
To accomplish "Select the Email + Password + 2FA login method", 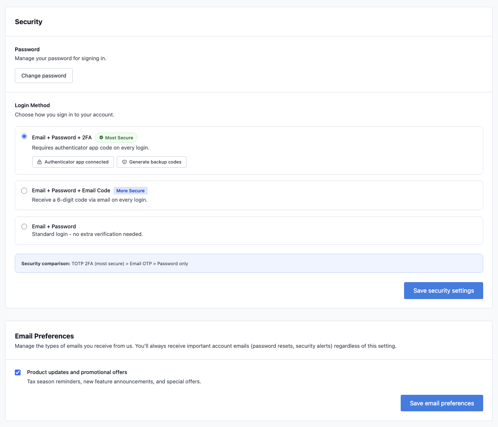I will pos(24,136).
